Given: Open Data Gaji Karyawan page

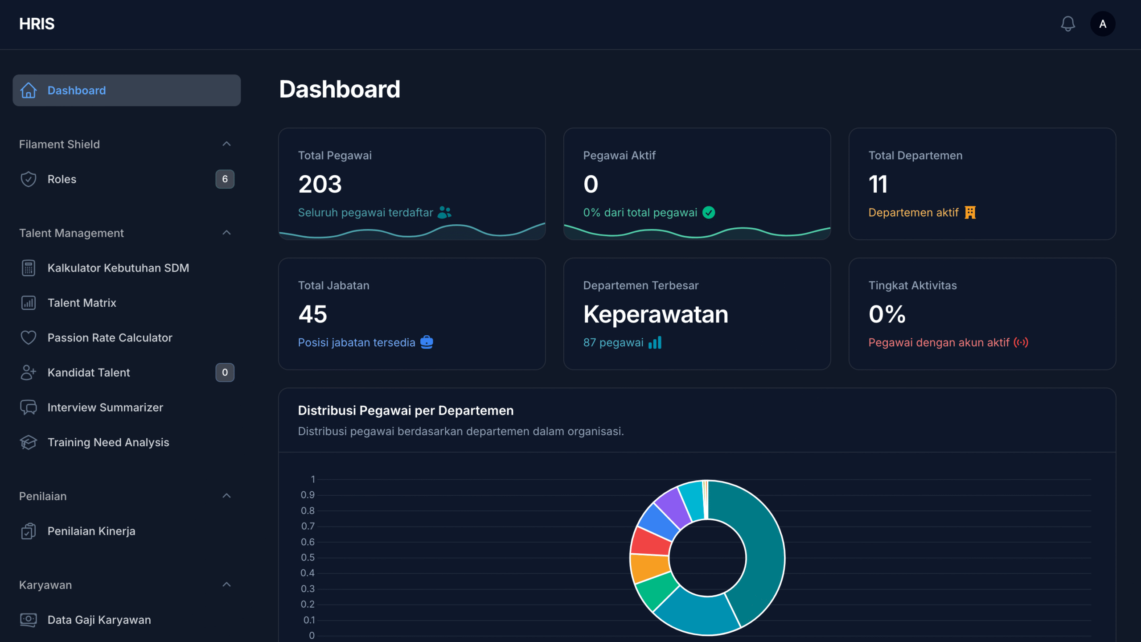Looking at the screenshot, I should click(x=99, y=620).
